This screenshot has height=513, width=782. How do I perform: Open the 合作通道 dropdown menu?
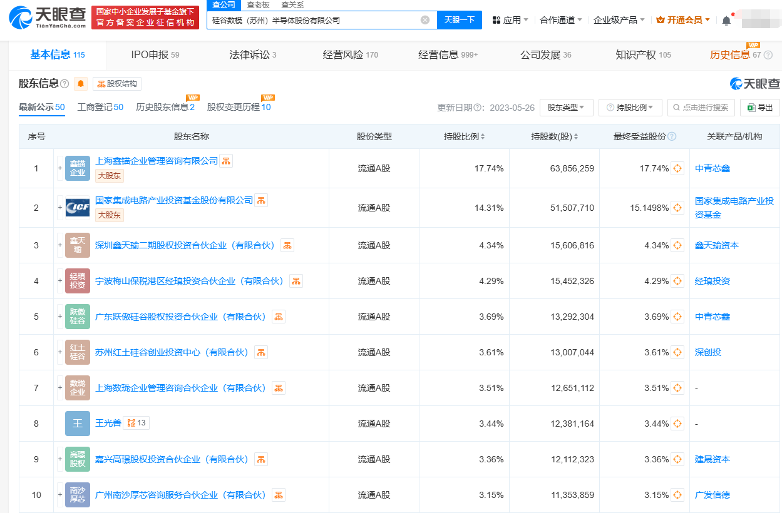click(x=561, y=20)
